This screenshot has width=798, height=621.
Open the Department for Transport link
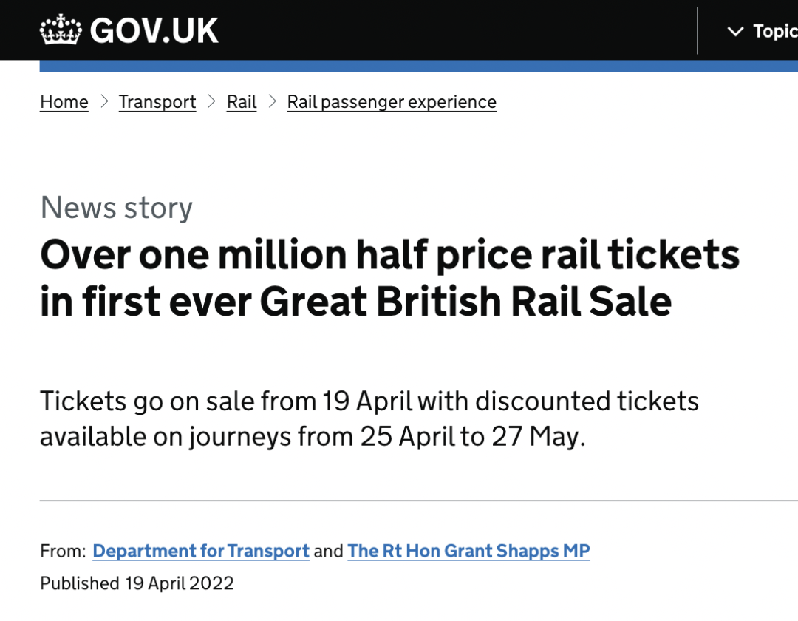click(201, 551)
